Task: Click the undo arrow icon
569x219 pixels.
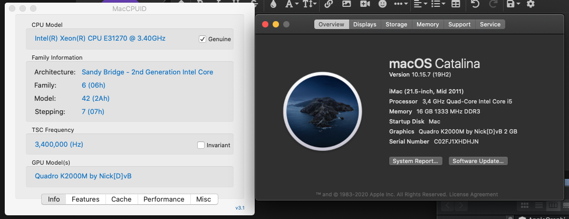Action: [x=475, y=4]
